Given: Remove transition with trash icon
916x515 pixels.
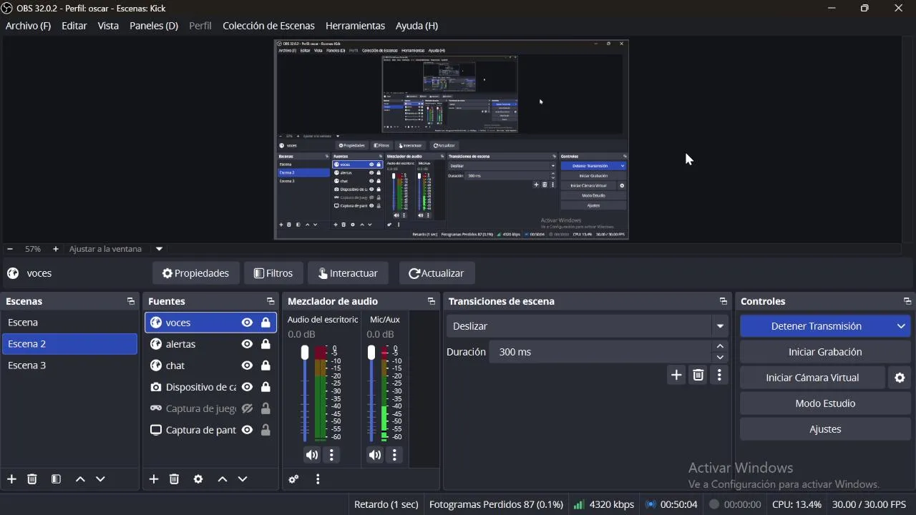Looking at the screenshot, I should pos(698,375).
